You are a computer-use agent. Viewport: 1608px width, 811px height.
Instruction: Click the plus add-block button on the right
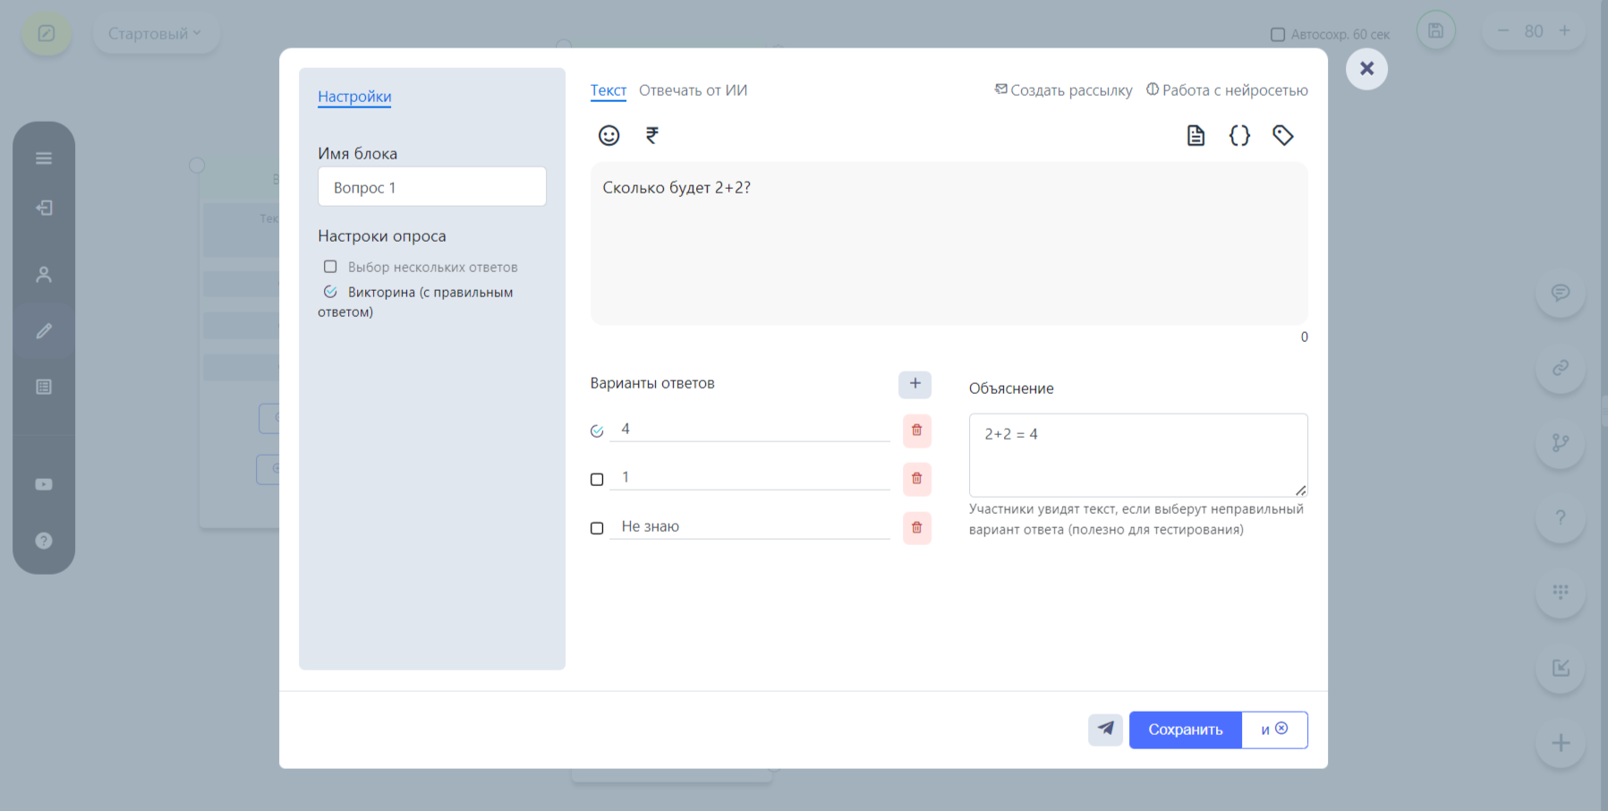point(1561,743)
